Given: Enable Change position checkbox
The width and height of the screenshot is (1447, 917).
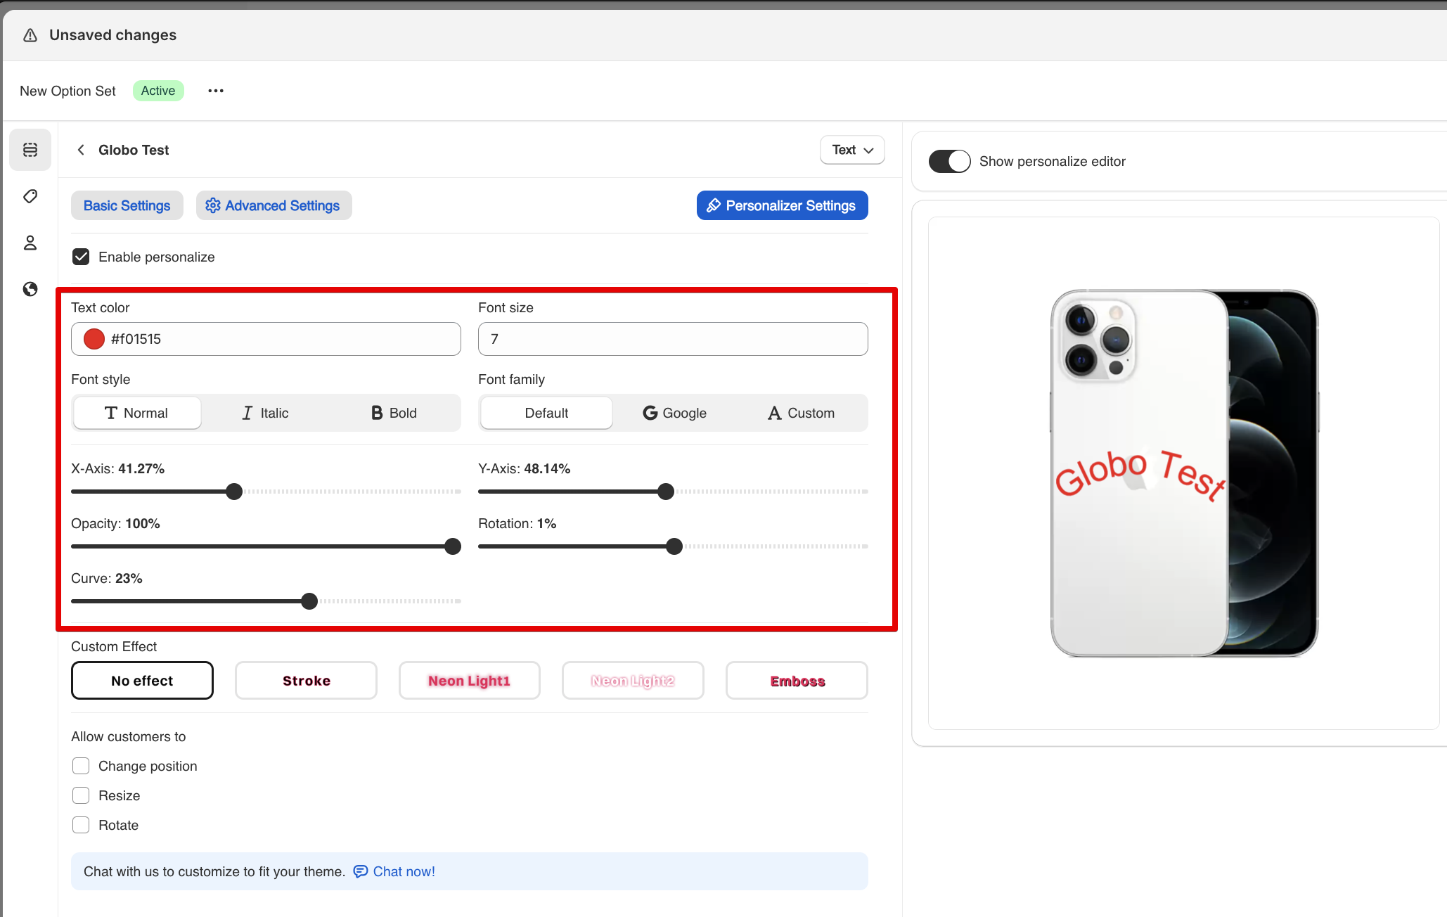Looking at the screenshot, I should click(81, 766).
